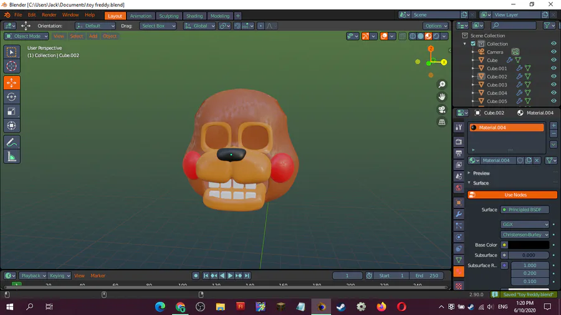Add a new material slot with plus

pyautogui.click(x=554, y=125)
